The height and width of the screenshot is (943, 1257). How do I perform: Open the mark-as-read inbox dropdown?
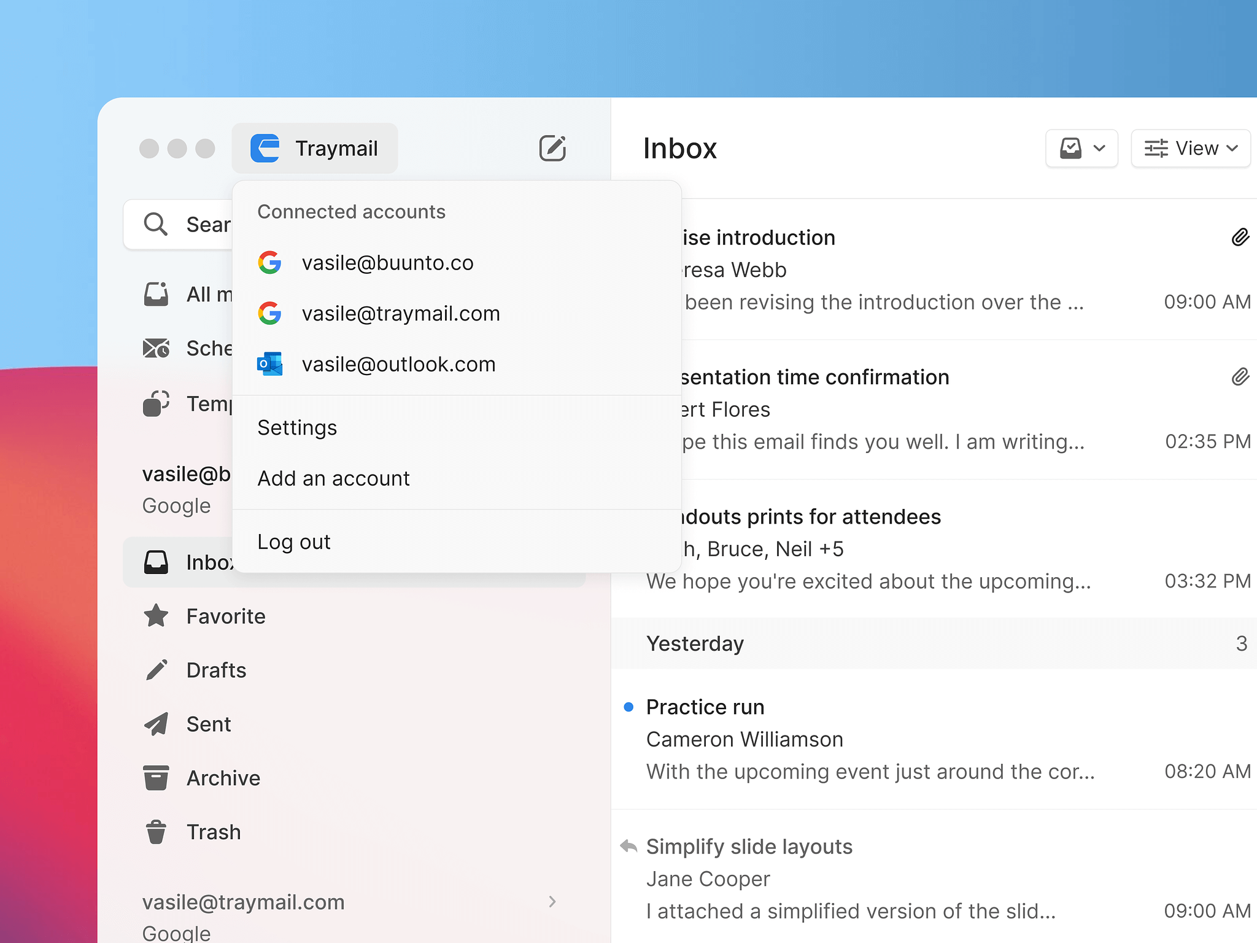coord(1081,148)
